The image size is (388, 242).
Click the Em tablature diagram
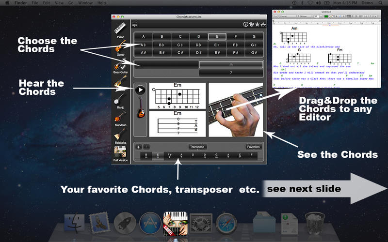click(178, 124)
